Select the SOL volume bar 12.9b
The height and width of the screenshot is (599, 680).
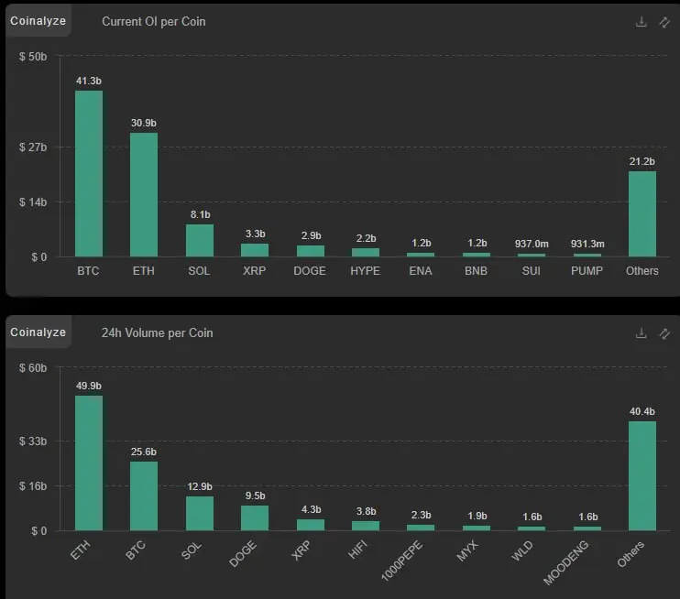200,513
